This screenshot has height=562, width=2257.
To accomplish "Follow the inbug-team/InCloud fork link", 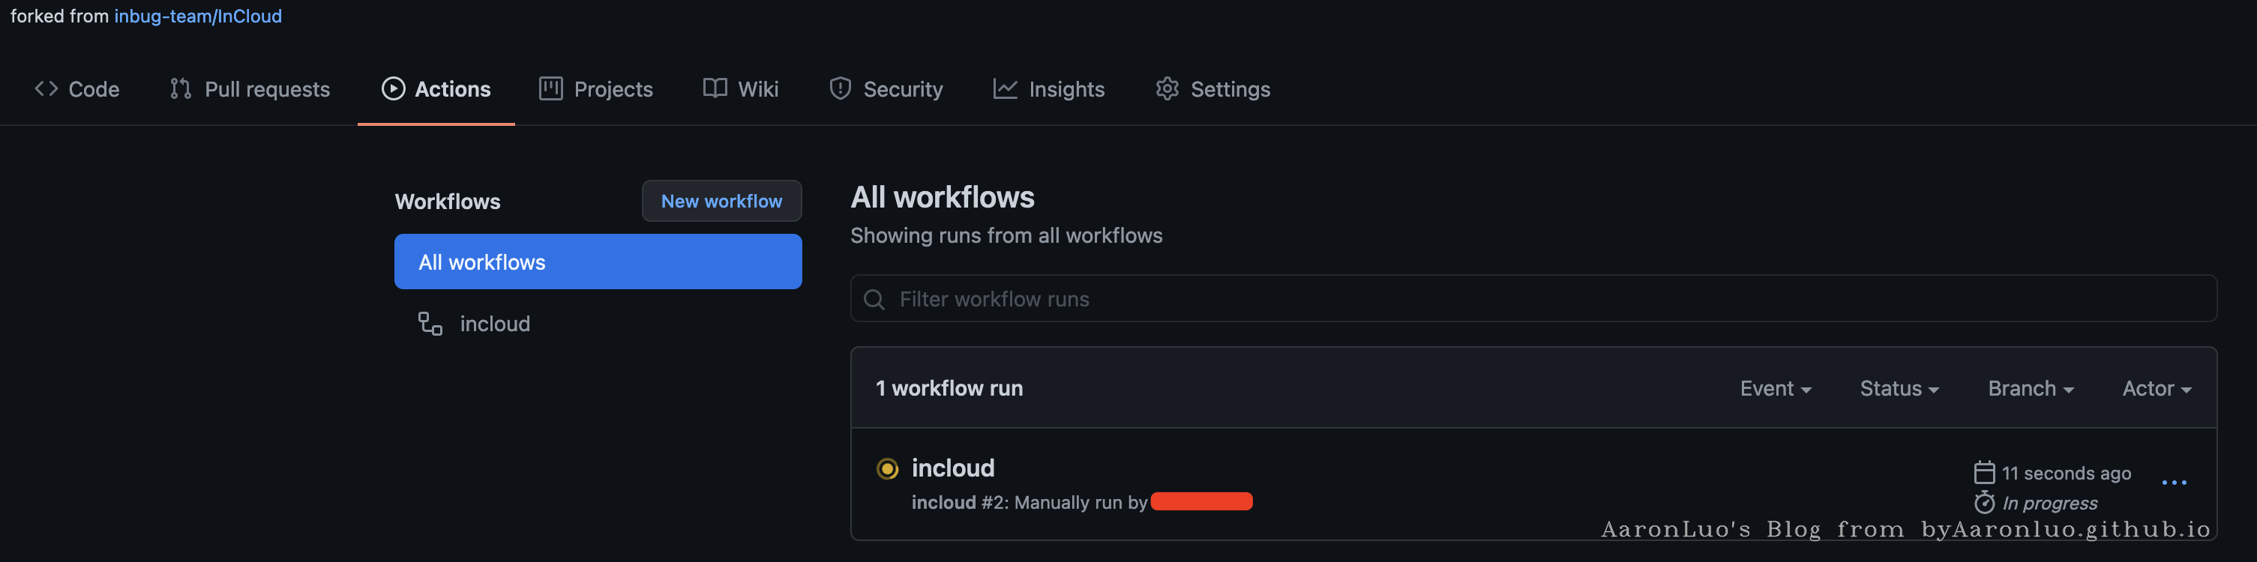I will pos(198,16).
